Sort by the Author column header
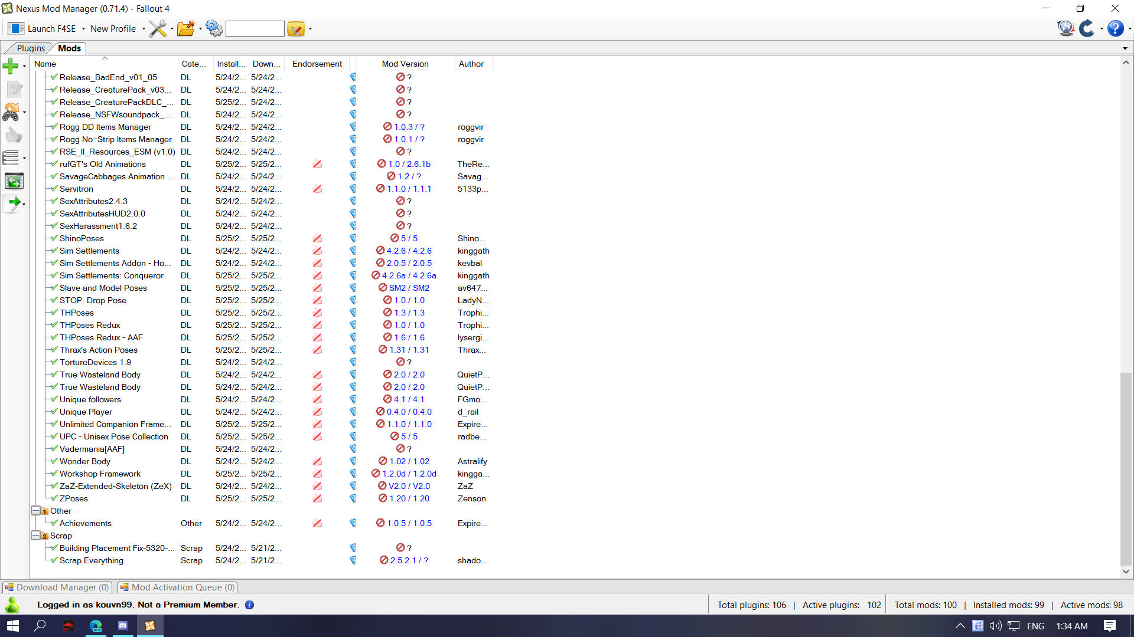Viewport: 1134px width, 637px height. tap(471, 64)
